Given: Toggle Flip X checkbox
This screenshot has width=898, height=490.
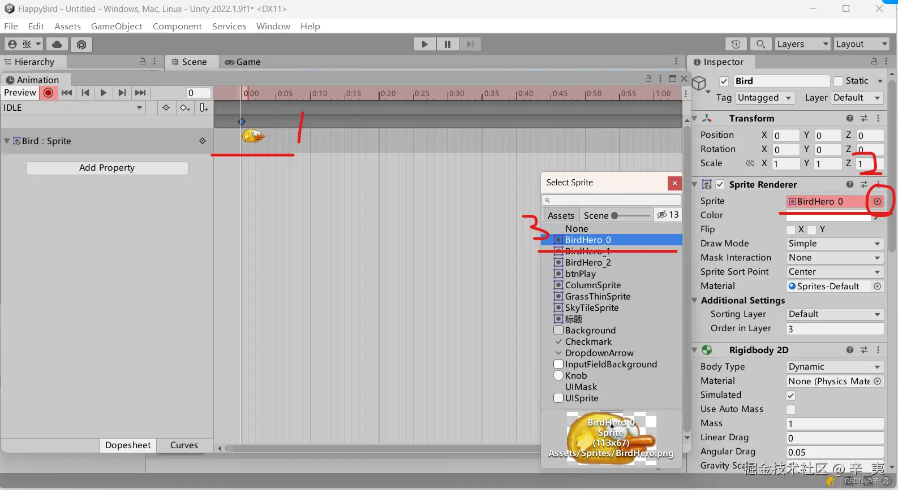Looking at the screenshot, I should (x=791, y=229).
